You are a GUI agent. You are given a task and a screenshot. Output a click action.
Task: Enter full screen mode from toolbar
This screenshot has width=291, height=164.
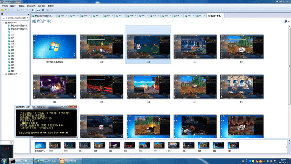click(x=43, y=10)
